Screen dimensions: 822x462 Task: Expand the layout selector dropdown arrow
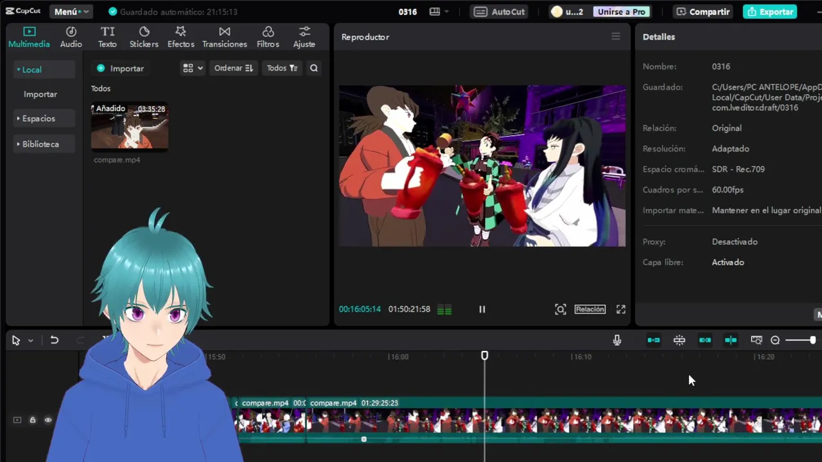(x=446, y=12)
